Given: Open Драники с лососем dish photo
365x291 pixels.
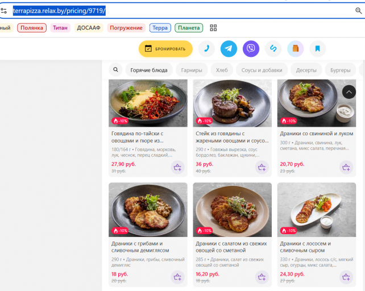Looking at the screenshot, I should pos(317,210).
